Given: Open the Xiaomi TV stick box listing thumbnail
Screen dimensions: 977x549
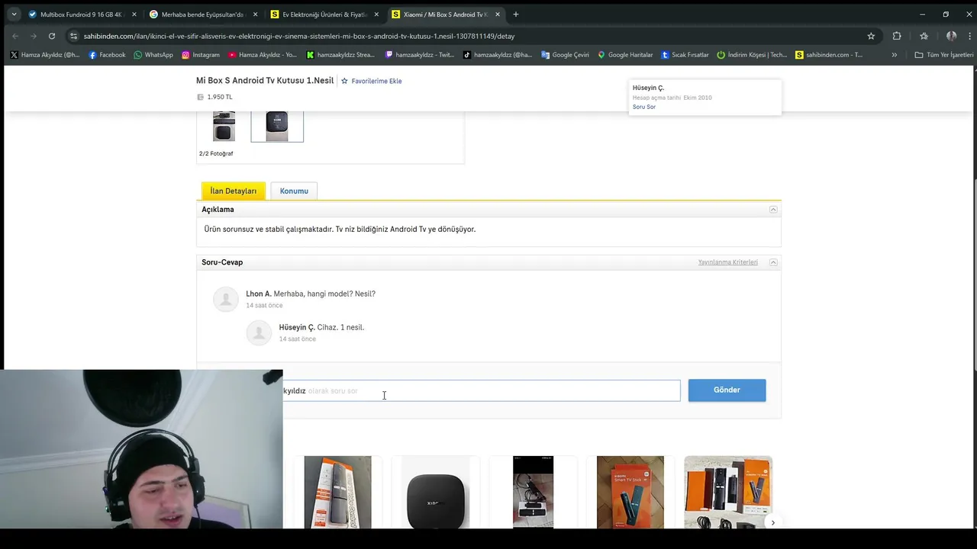Looking at the screenshot, I should (x=337, y=492).
